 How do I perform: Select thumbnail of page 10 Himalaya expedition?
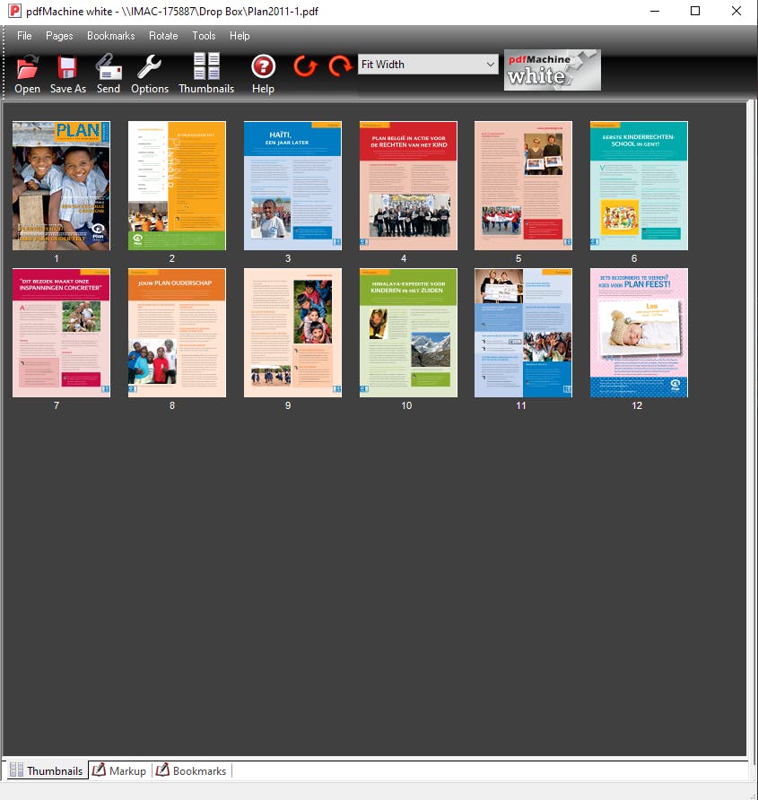point(407,333)
